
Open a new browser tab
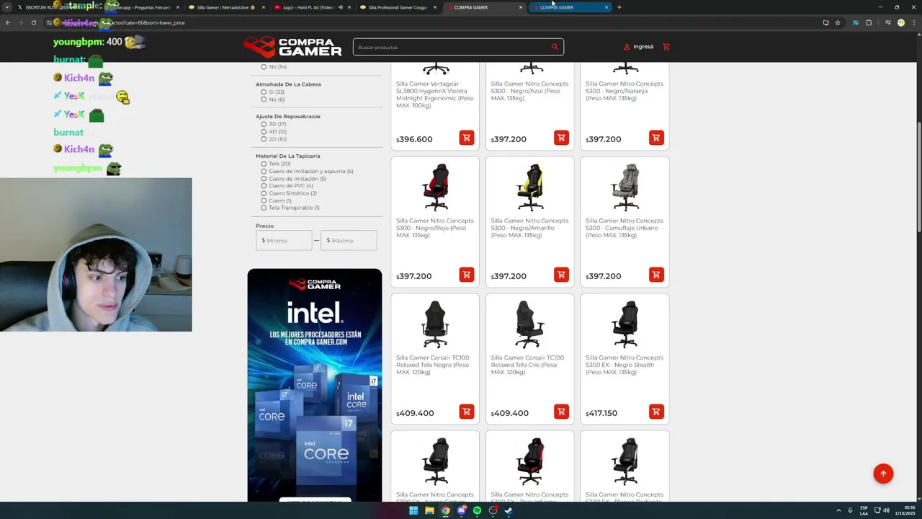pos(619,7)
